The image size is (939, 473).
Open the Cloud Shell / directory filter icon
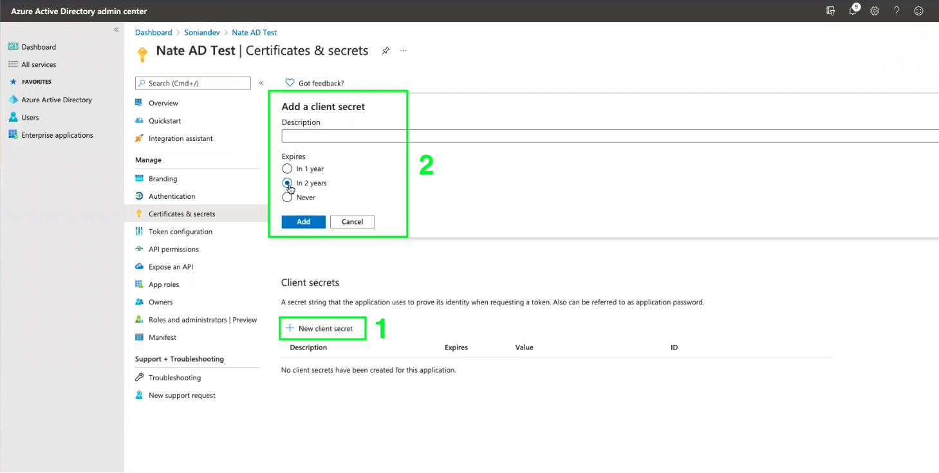pos(831,11)
